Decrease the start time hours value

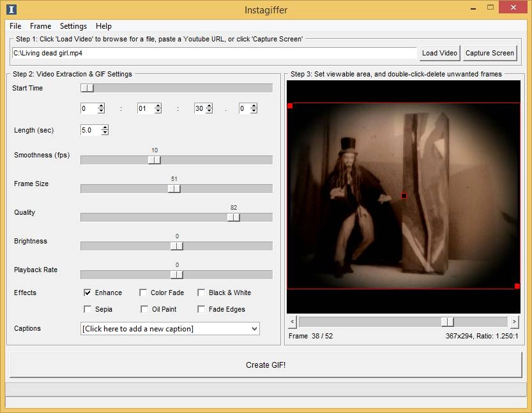(x=101, y=111)
